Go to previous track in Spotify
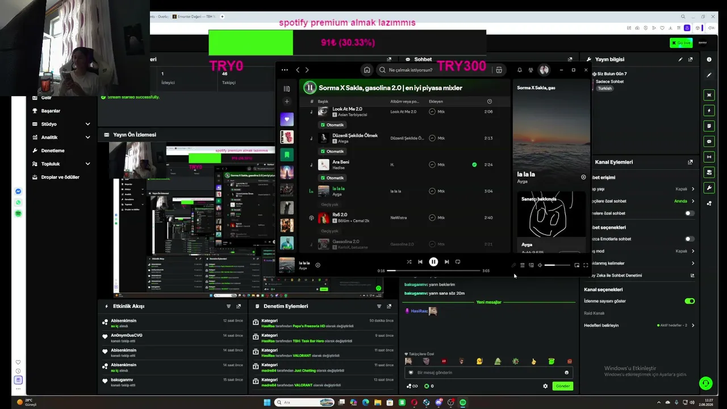Image resolution: width=727 pixels, height=409 pixels. coord(420,262)
